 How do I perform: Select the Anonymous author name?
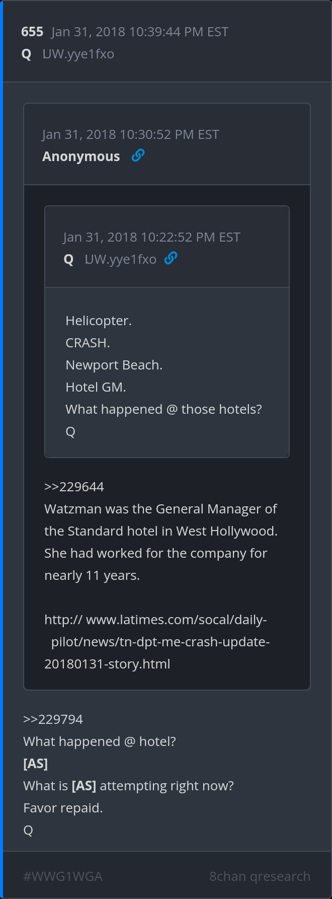click(81, 157)
